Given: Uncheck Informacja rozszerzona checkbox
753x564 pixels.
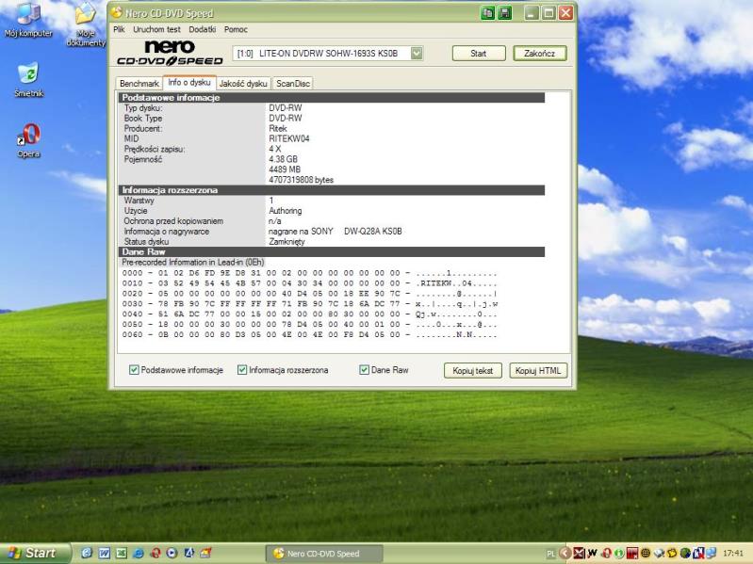Looking at the screenshot, I should pyautogui.click(x=242, y=370).
